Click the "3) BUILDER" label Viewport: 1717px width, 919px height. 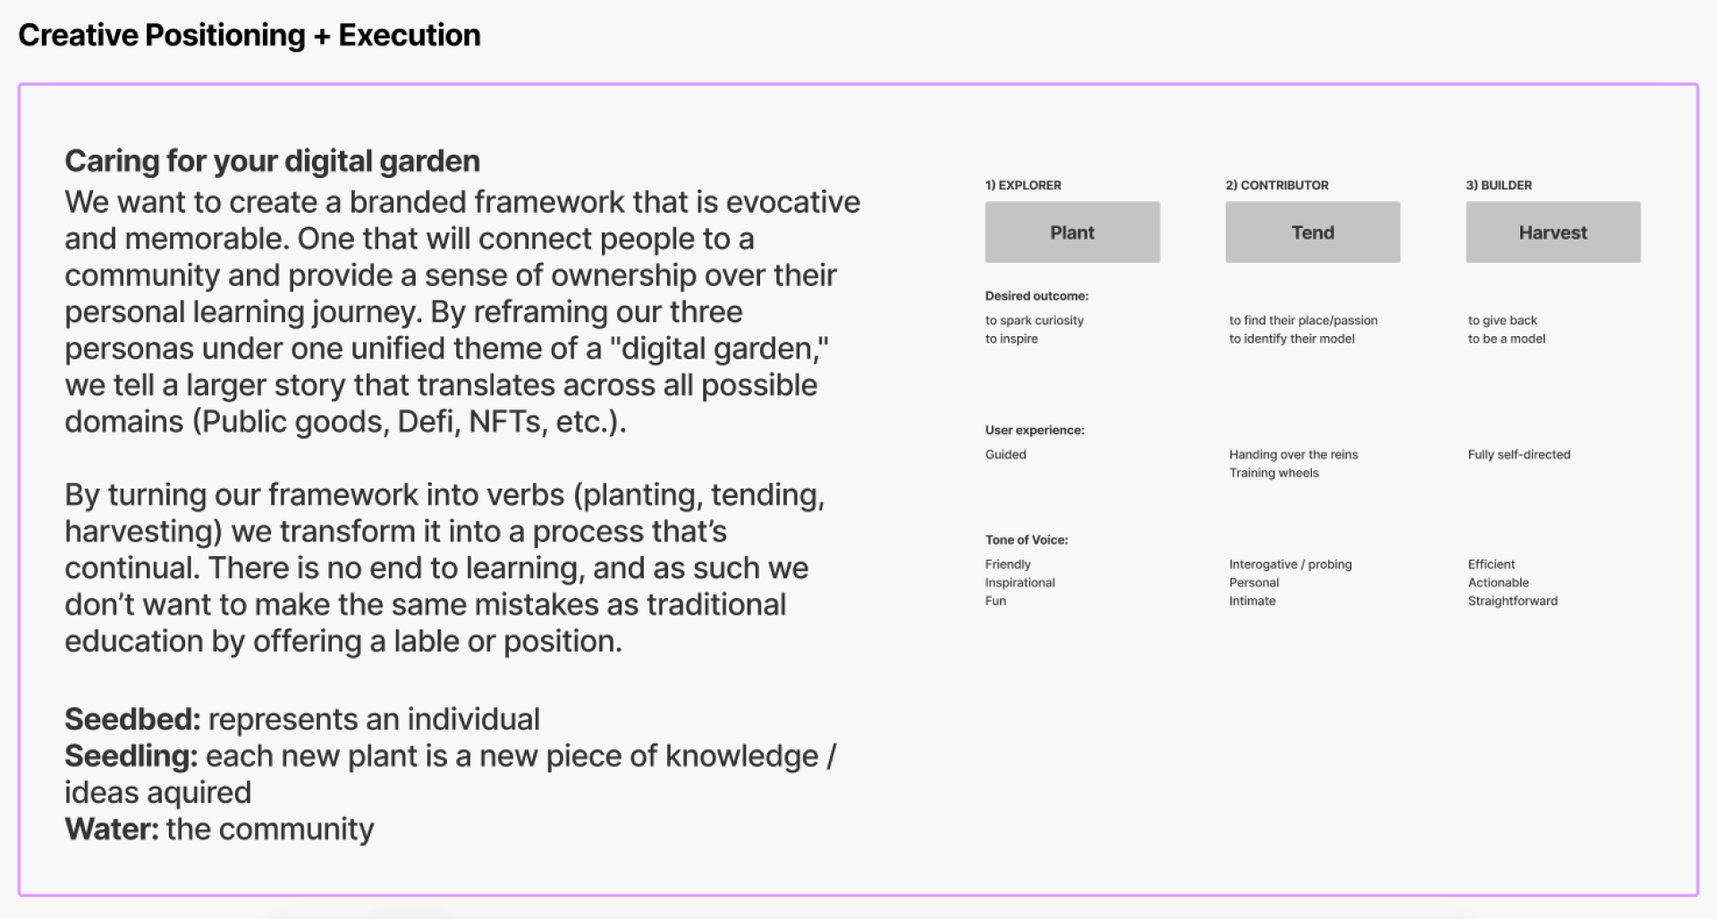(1499, 185)
